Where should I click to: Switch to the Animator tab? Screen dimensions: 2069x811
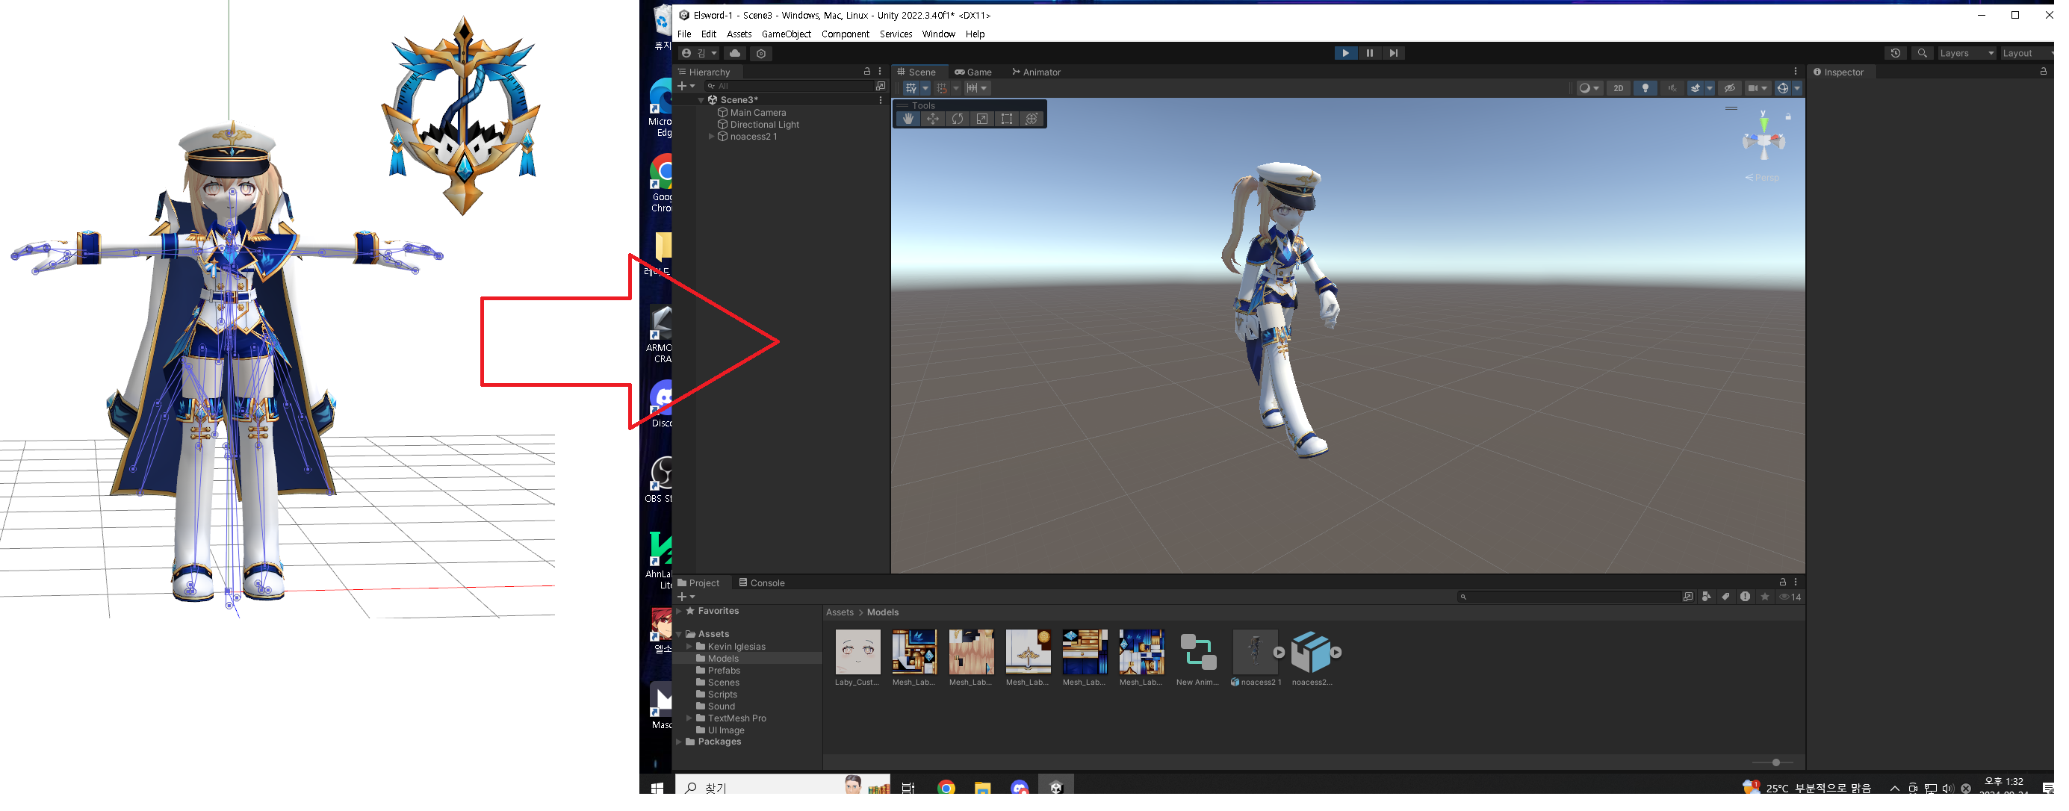coord(1036,72)
